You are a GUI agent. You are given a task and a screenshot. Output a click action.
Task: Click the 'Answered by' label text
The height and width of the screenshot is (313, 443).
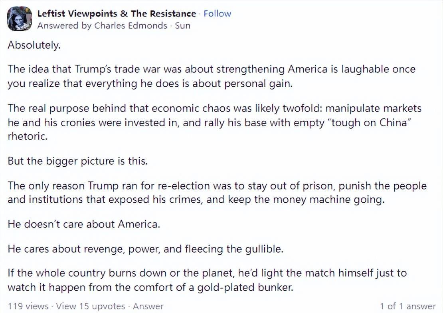click(x=64, y=26)
